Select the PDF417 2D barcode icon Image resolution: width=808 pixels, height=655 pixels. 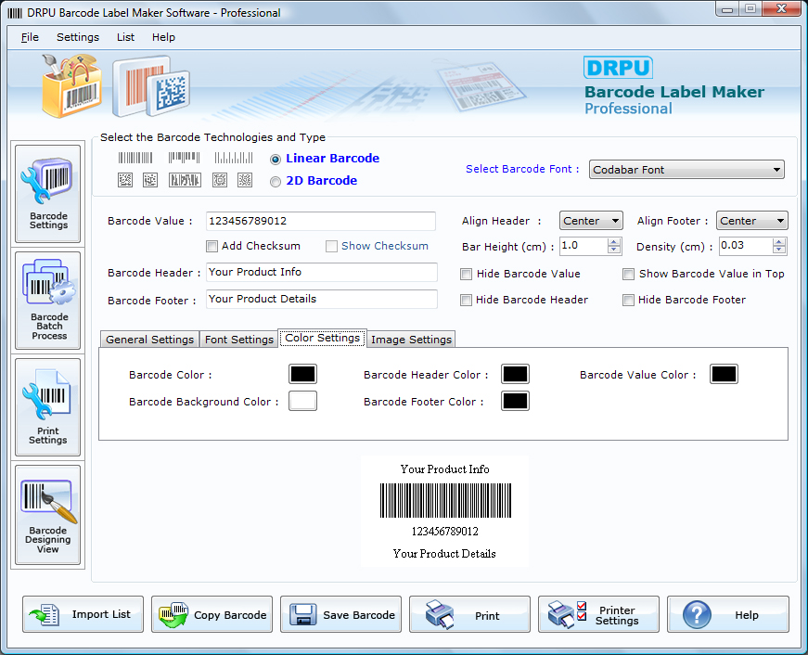click(x=185, y=179)
